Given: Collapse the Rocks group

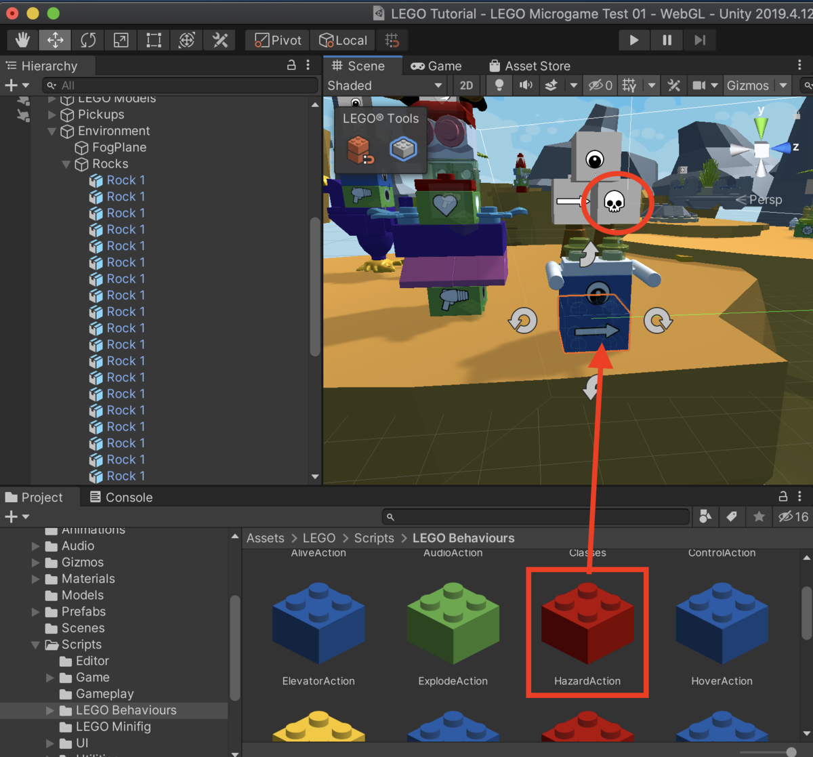Looking at the screenshot, I should tap(66, 164).
